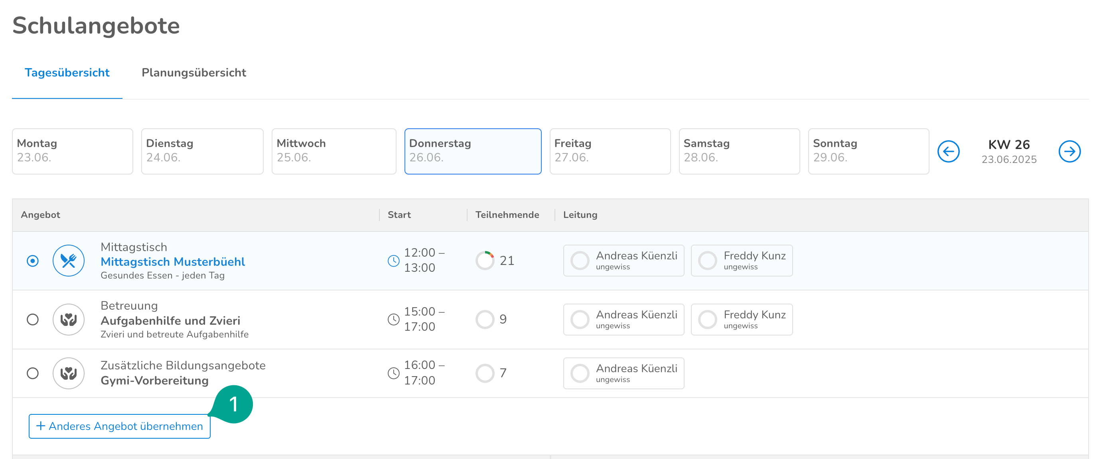Click the Mittagstisch fork and knife icon
The width and height of the screenshot is (1105, 459).
68,261
